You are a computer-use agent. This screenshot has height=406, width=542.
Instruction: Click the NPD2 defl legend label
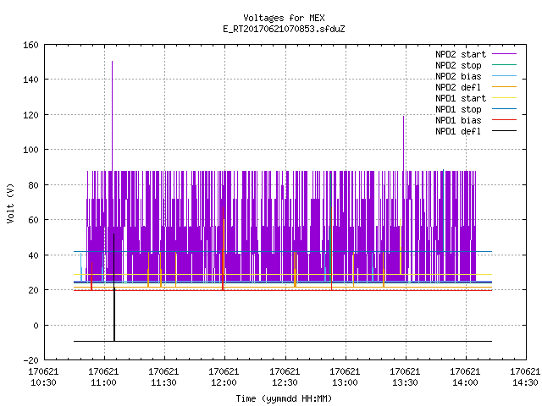pos(458,87)
